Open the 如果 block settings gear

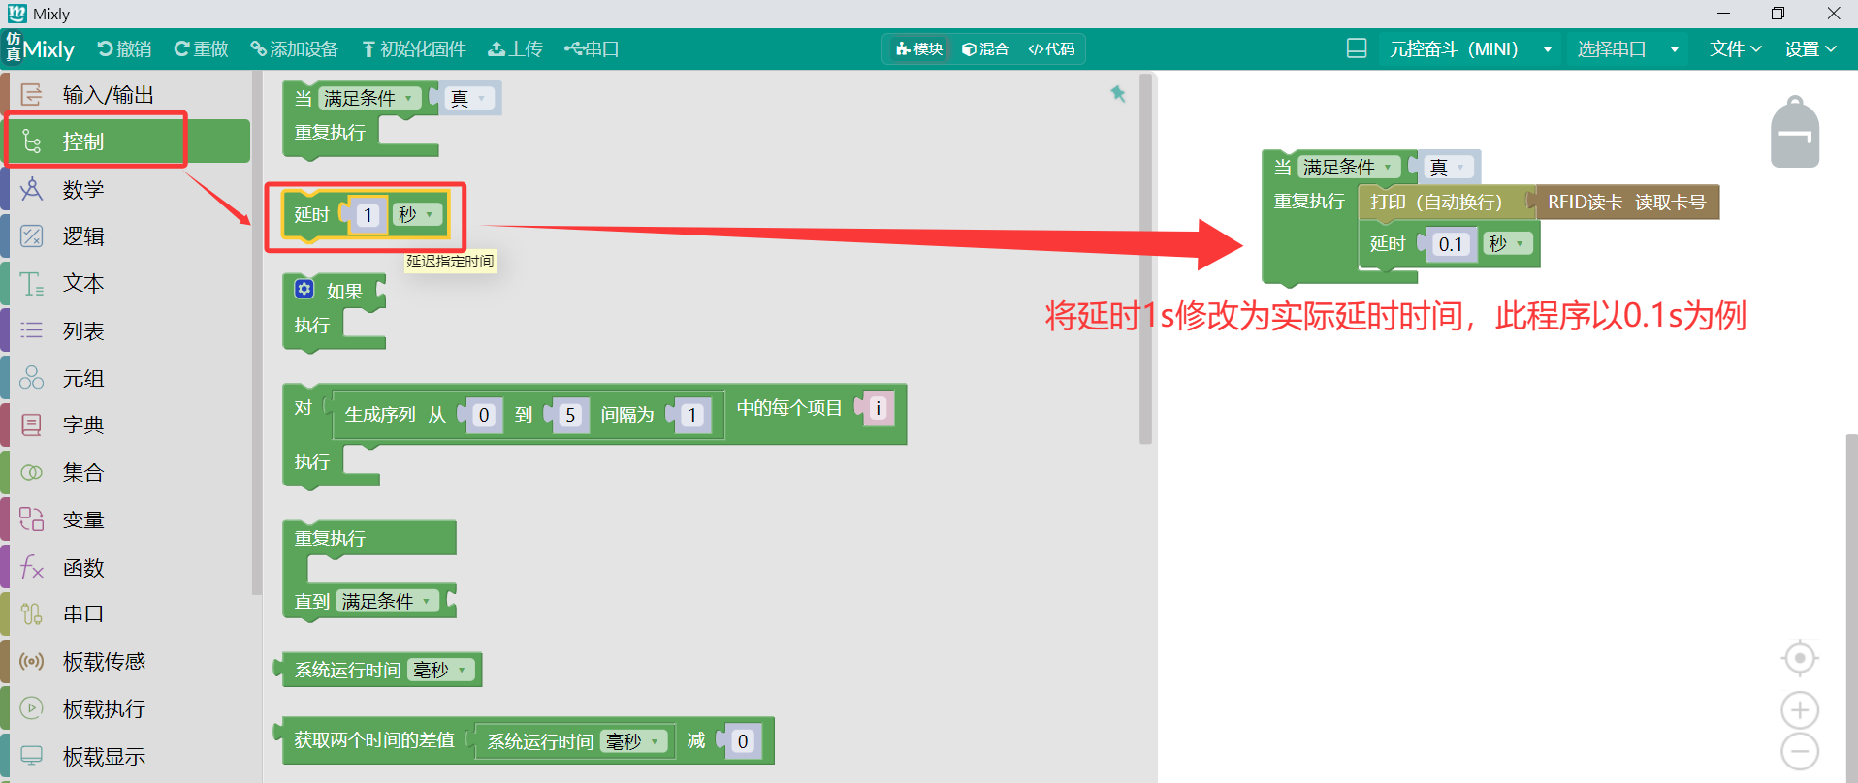(304, 289)
